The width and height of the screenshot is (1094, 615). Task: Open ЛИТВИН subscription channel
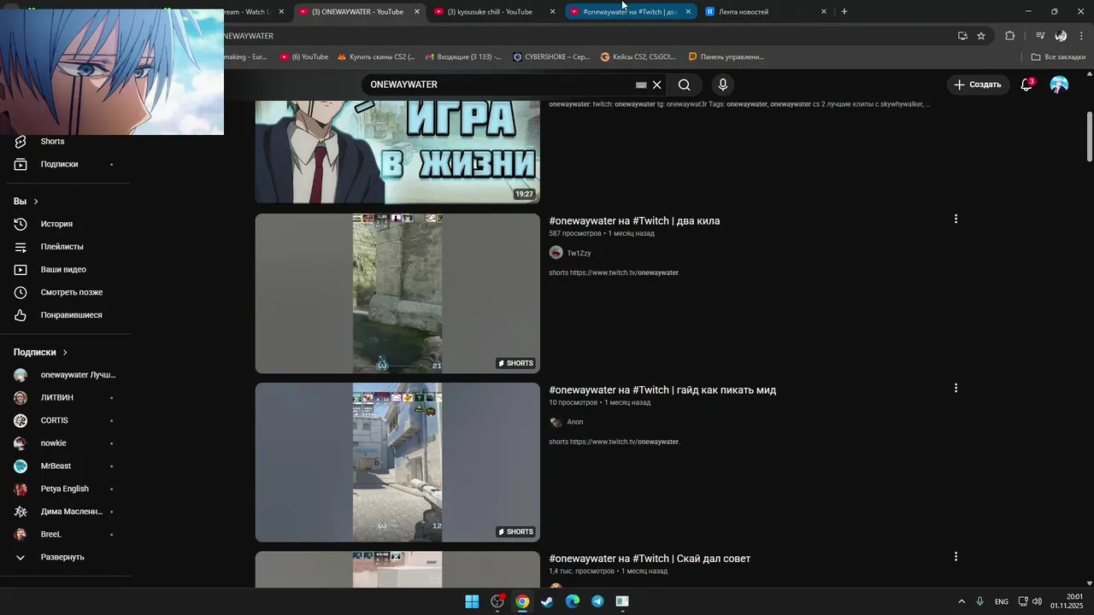(56, 398)
